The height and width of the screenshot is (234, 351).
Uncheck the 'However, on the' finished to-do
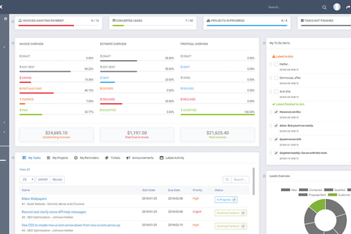[276, 112]
